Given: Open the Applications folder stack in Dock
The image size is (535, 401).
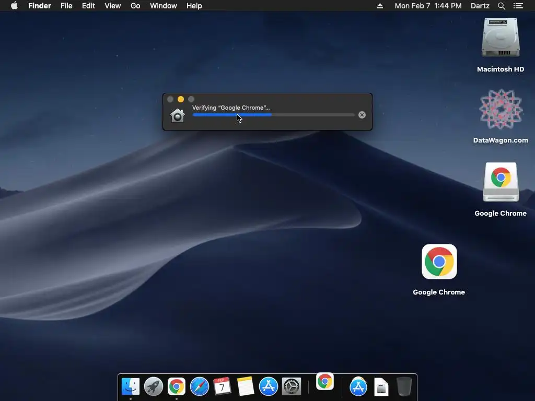Looking at the screenshot, I should coord(358,386).
